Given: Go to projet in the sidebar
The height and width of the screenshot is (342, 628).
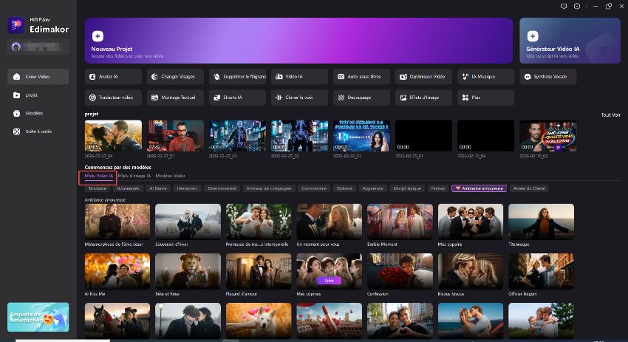Looking at the screenshot, I should [38, 95].
